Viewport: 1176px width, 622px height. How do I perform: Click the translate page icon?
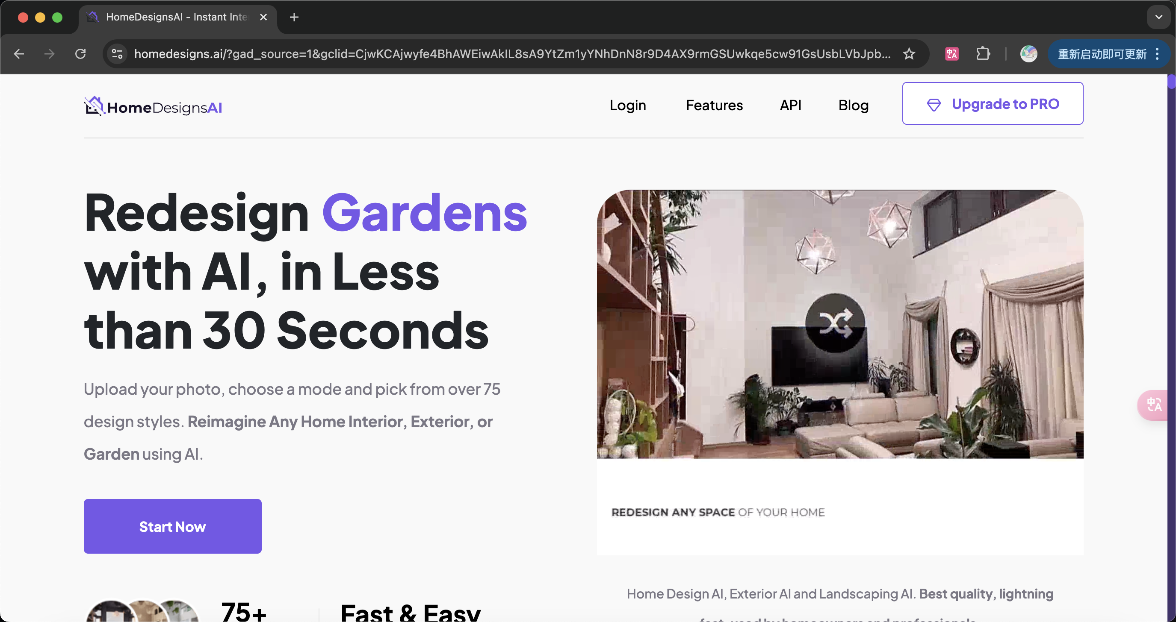(952, 53)
